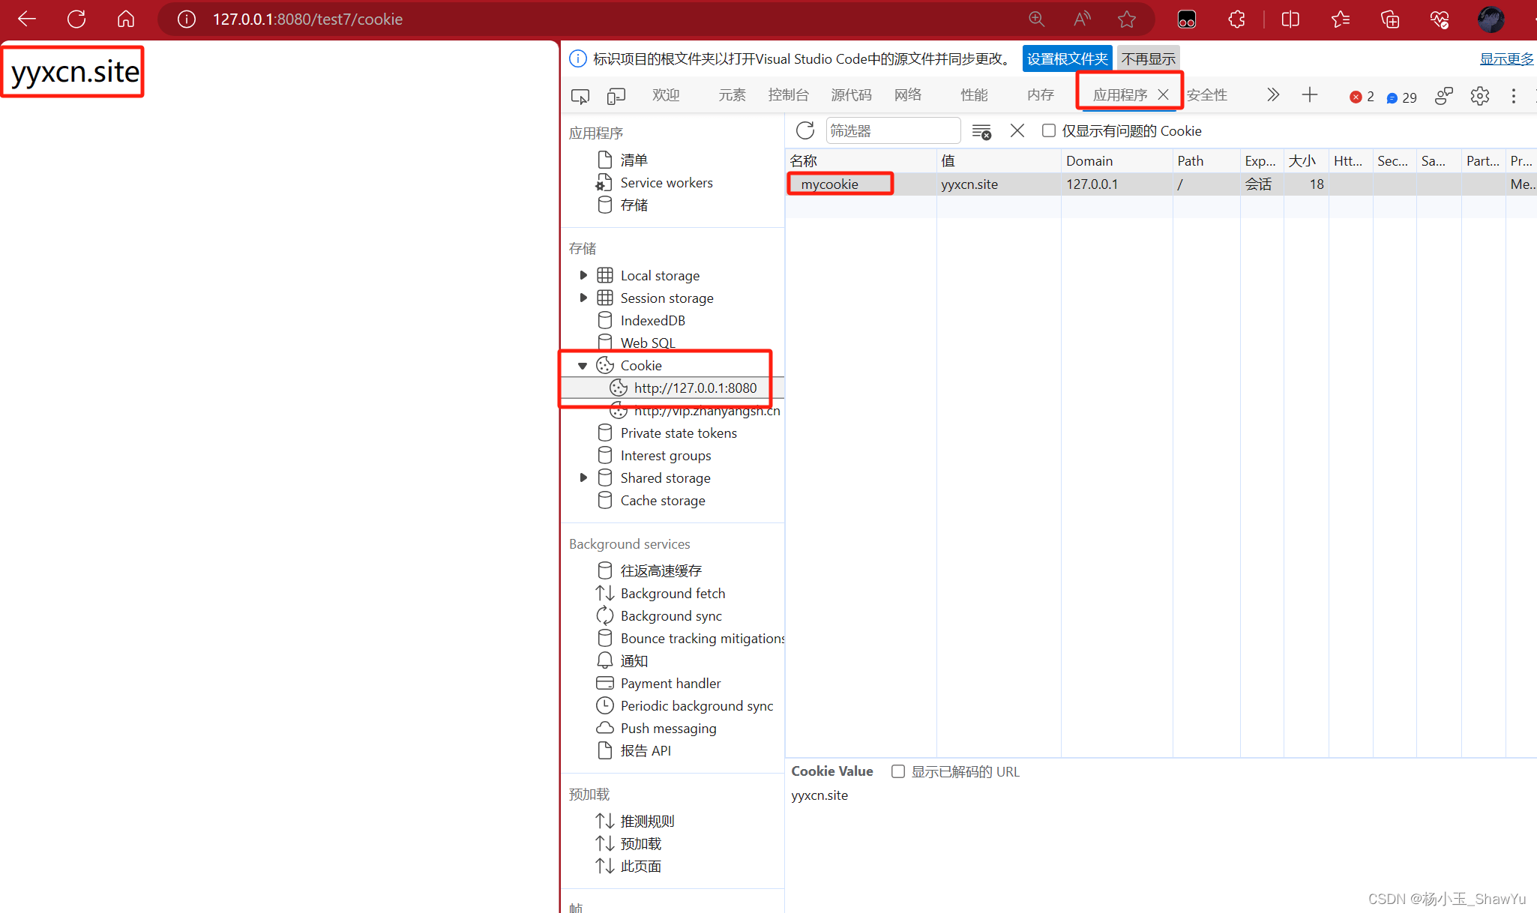1537x913 pixels.
Task: Enable only show cookies with issues
Action: tap(1049, 130)
